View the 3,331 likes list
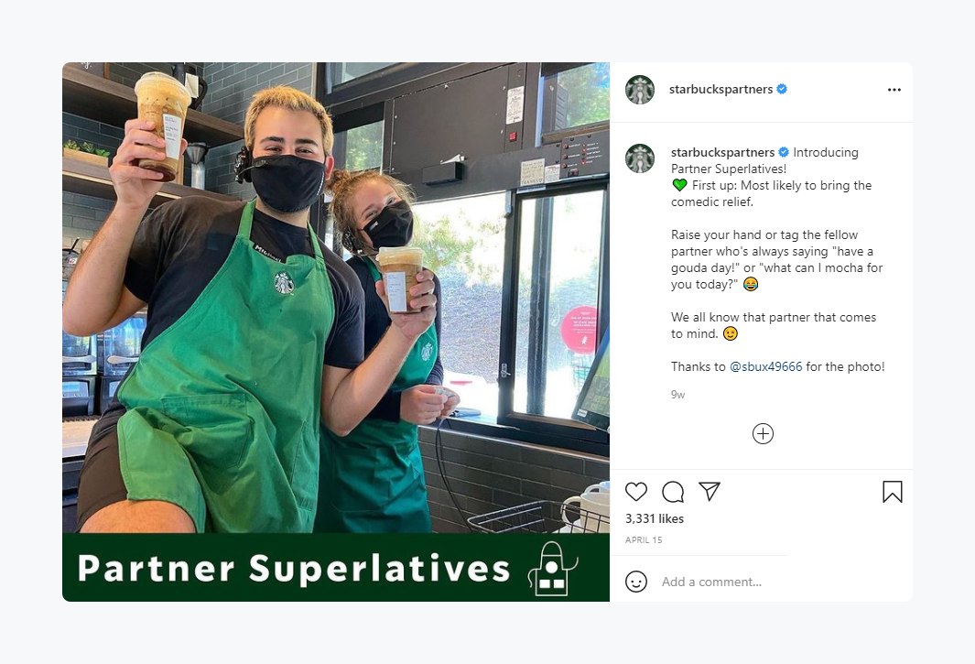 [x=655, y=518]
